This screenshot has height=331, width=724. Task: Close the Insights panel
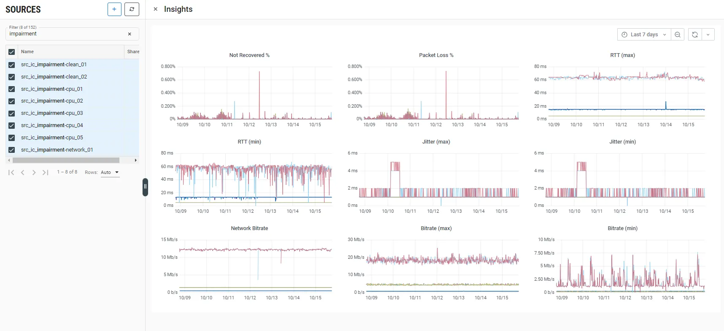(x=156, y=9)
